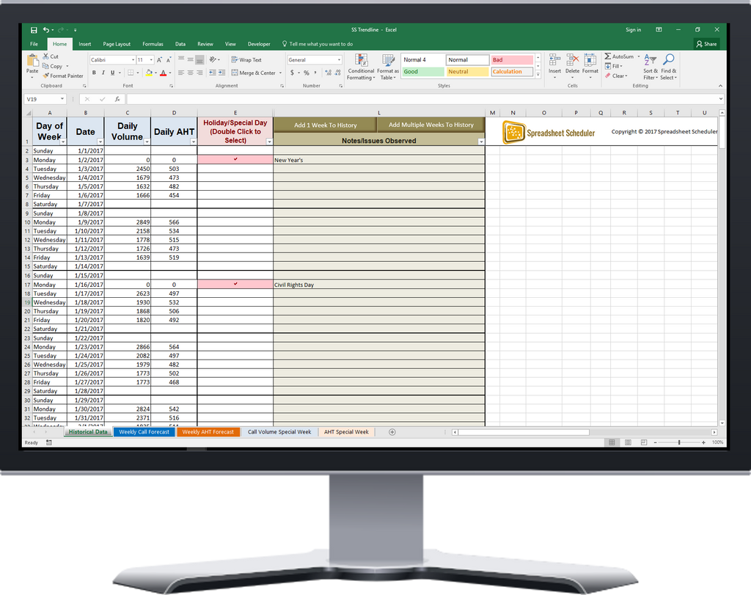The height and width of the screenshot is (595, 751).
Task: Open the File menu
Action: coord(34,44)
